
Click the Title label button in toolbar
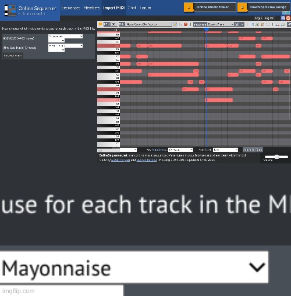[122, 24]
